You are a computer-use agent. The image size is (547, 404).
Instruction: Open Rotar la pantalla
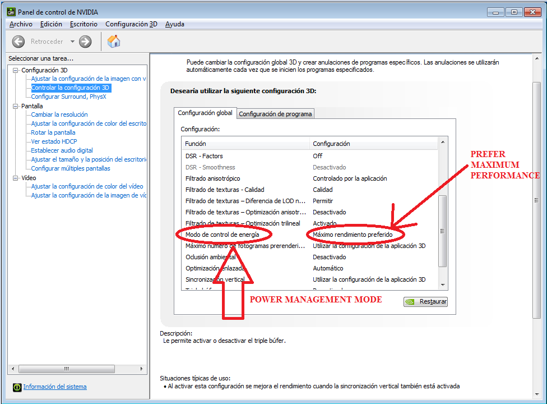[x=53, y=132]
